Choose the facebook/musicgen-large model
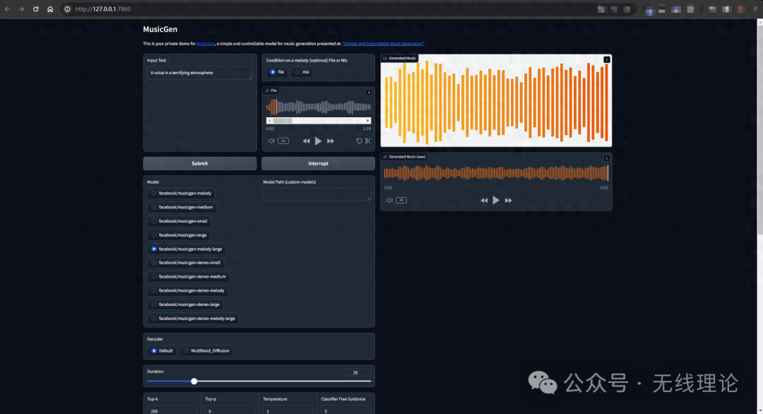763x414 pixels. tap(179, 235)
